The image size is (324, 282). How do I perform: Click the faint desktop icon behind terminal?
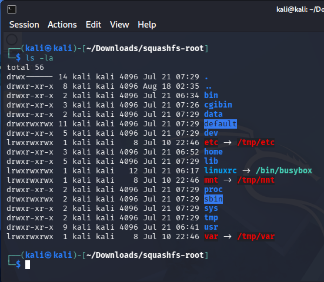[x=12, y=39]
